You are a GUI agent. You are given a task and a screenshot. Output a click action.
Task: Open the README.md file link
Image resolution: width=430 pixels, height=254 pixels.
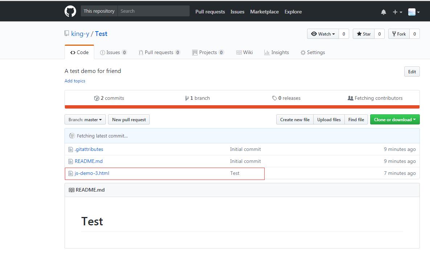pyautogui.click(x=88, y=161)
